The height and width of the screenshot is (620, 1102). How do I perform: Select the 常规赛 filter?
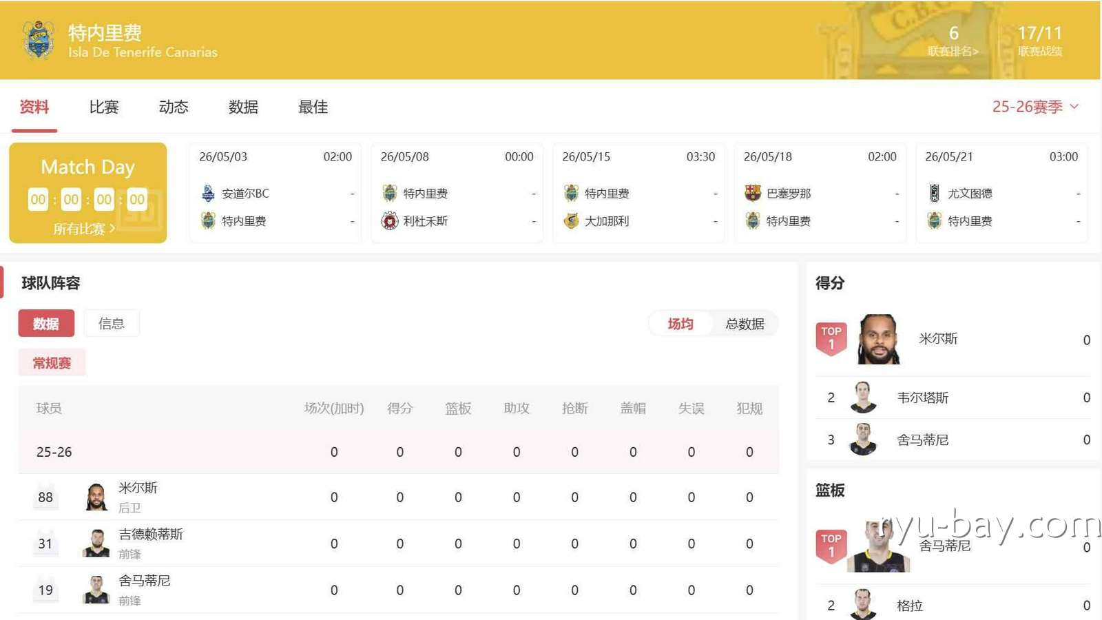click(x=52, y=362)
